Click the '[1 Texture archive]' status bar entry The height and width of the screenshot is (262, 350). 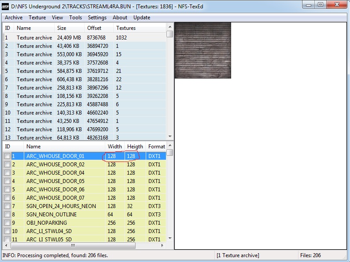click(x=238, y=255)
